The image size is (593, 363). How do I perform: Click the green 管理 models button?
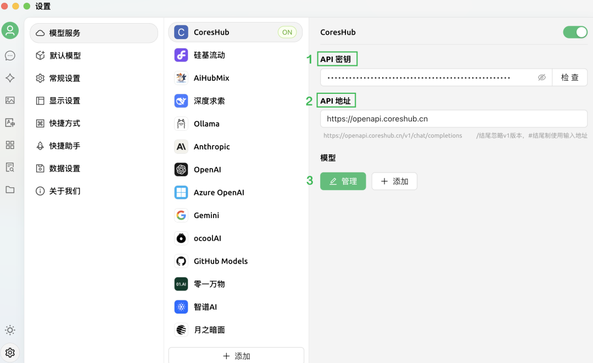[343, 181]
